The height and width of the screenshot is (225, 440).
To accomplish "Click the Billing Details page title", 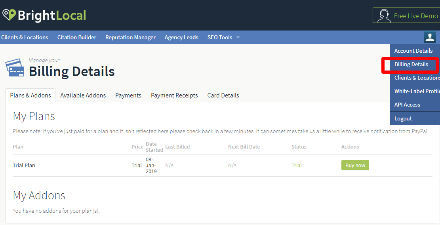I will pyautogui.click(x=72, y=71).
